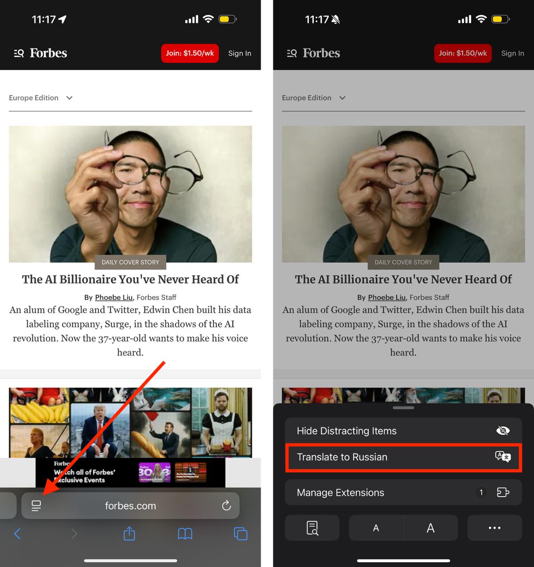Show open tabs with the tabs icon

[x=241, y=534]
